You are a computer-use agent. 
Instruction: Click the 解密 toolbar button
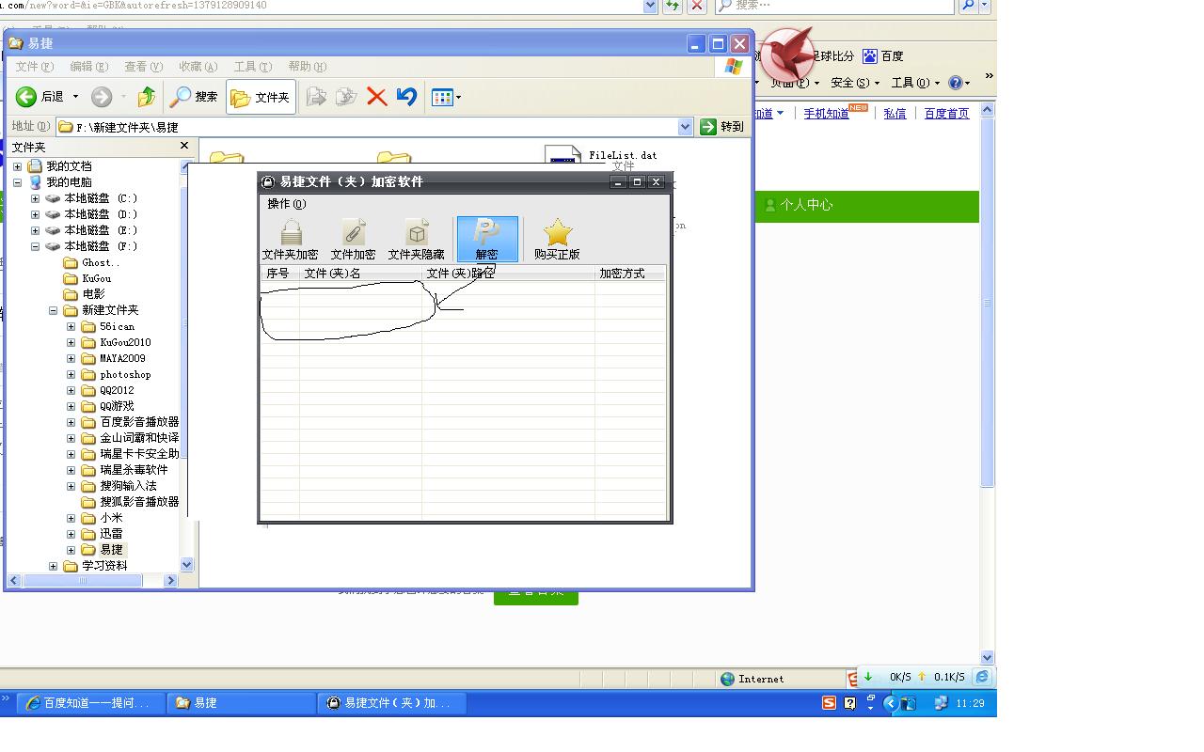tap(487, 239)
